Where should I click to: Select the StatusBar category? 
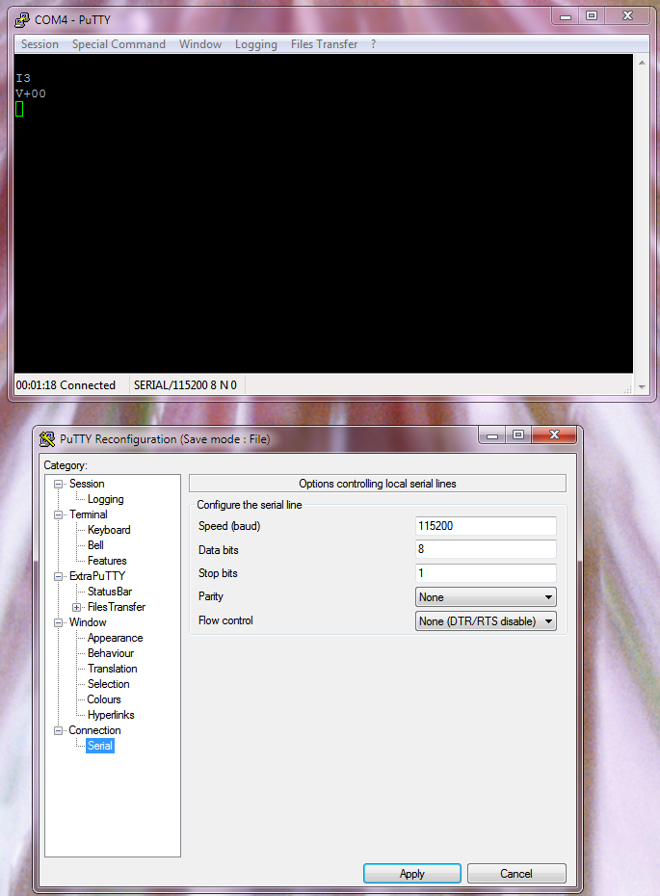(x=110, y=592)
